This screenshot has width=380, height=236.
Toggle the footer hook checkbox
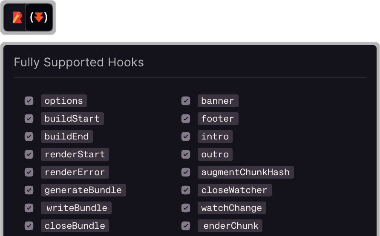186,119
